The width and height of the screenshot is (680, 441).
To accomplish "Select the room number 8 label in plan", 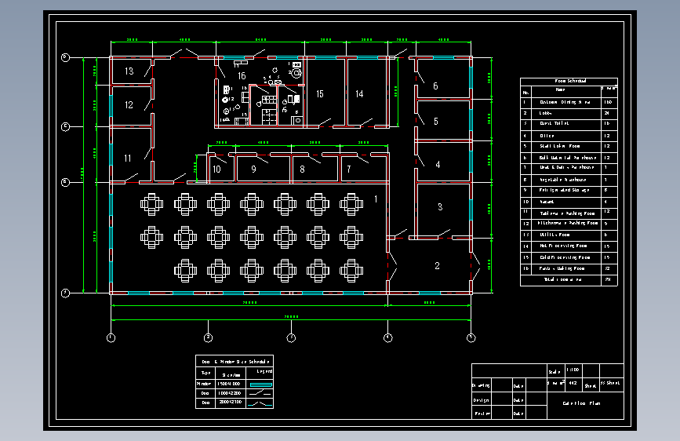I will pyautogui.click(x=302, y=169).
